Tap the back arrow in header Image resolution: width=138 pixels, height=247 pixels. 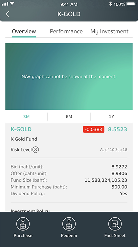[x=7, y=14]
